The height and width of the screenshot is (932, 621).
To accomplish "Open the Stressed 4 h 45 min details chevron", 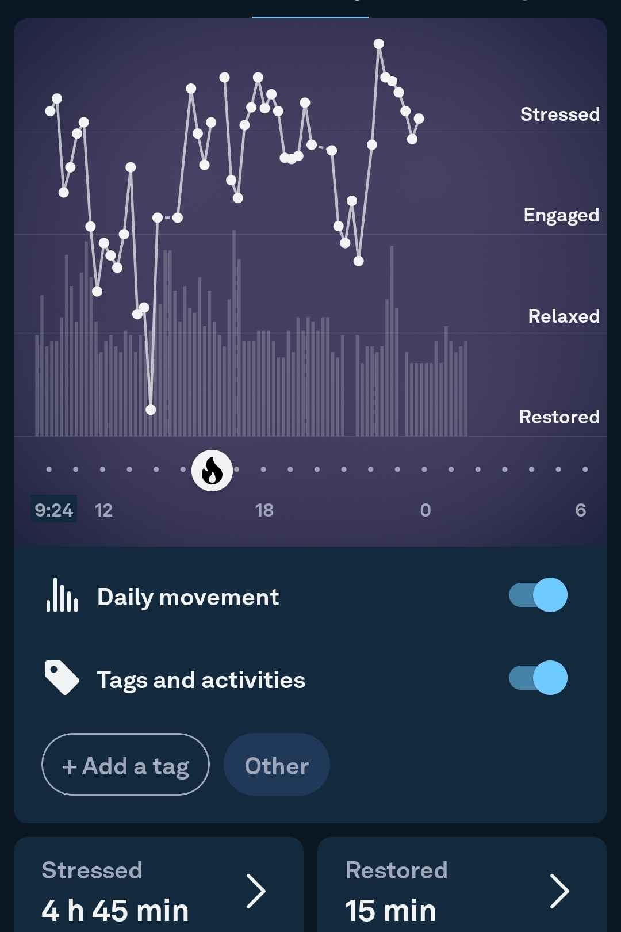I will (x=256, y=891).
